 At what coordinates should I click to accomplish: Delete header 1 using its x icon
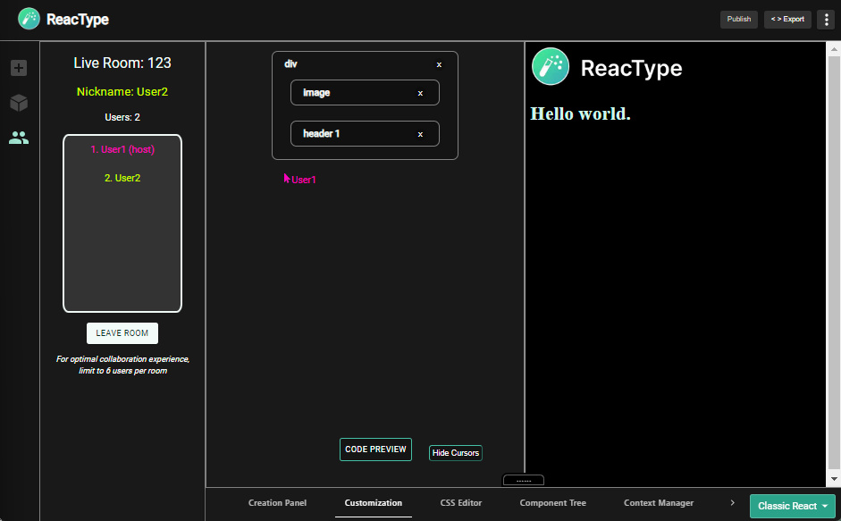click(420, 134)
